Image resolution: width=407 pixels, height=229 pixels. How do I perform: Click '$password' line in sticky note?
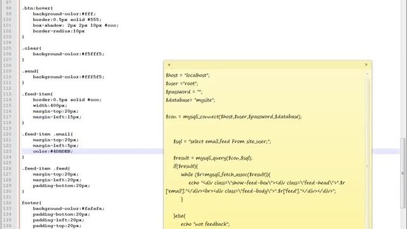pyautogui.click(x=184, y=92)
